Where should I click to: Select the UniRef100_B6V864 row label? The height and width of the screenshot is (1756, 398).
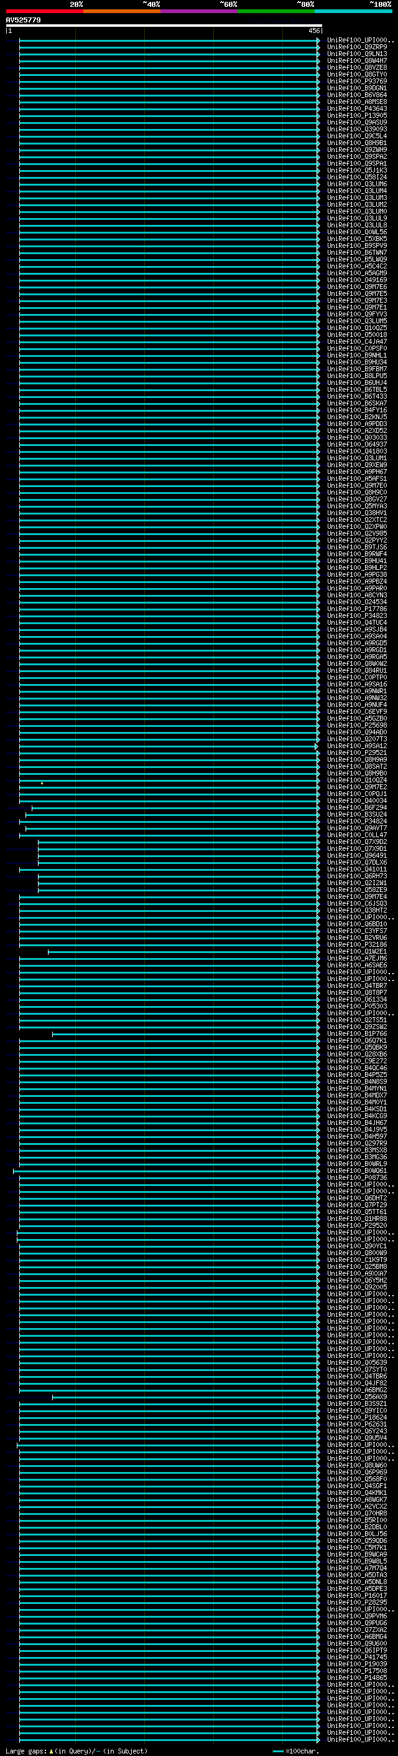pyautogui.click(x=357, y=95)
